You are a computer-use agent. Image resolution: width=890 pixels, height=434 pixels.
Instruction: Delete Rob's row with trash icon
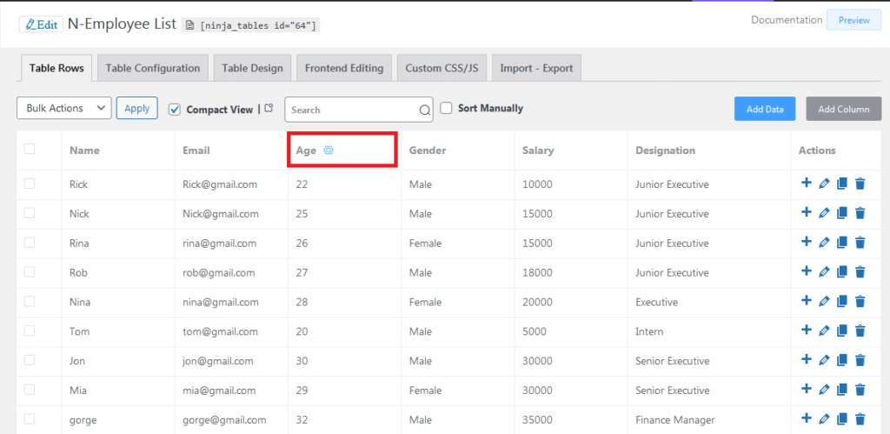click(860, 272)
